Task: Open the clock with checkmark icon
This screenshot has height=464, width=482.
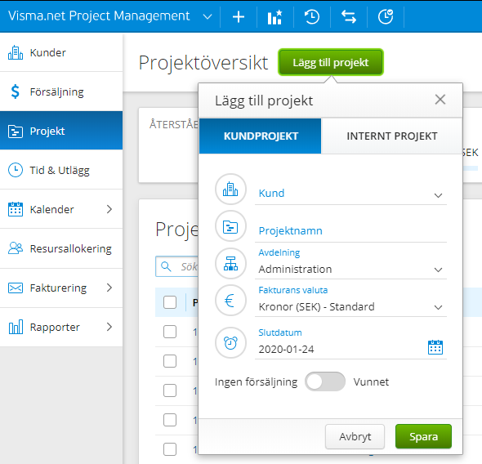Action: point(386,17)
